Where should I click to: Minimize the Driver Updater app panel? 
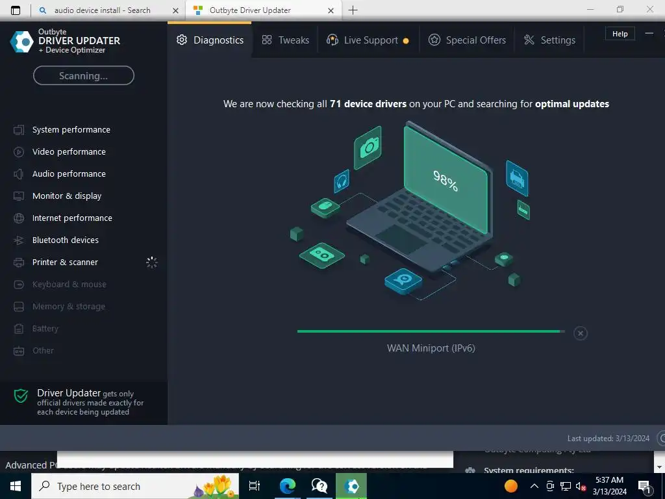coord(649,34)
